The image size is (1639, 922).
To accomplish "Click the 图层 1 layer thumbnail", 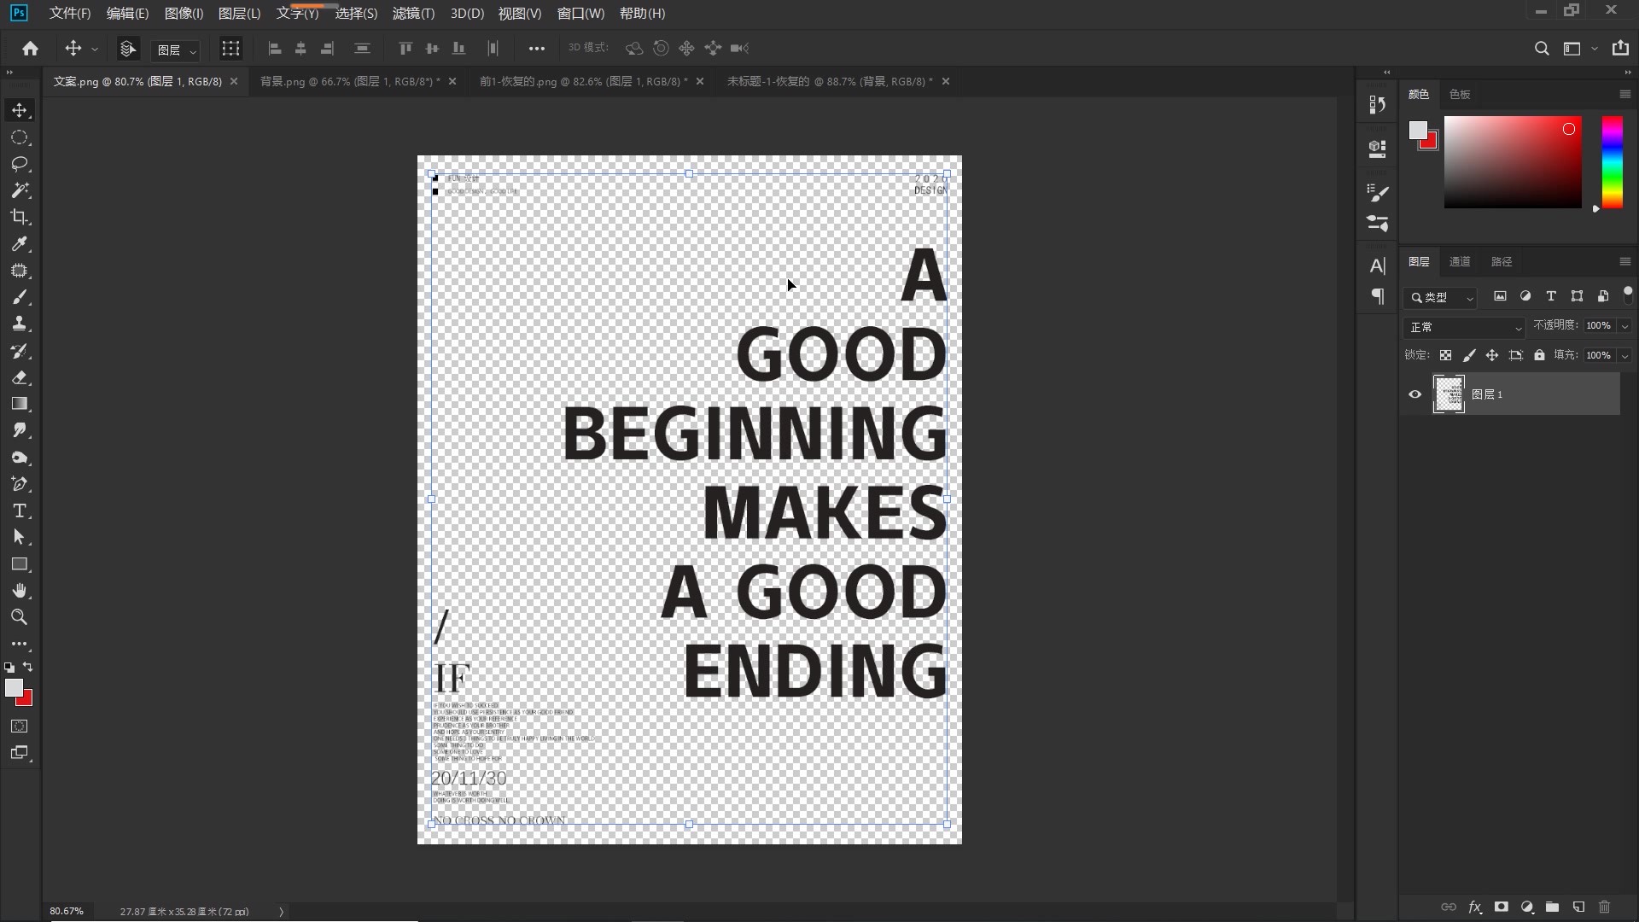I will 1449,394.
